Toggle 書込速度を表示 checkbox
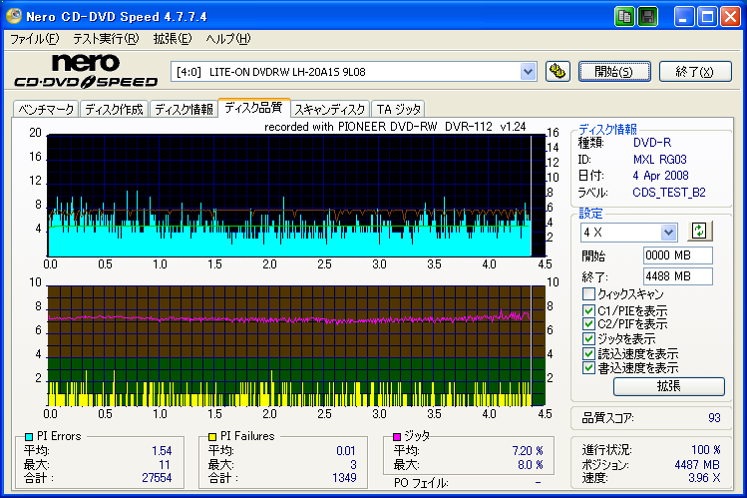The width and height of the screenshot is (747, 498). pos(588,368)
